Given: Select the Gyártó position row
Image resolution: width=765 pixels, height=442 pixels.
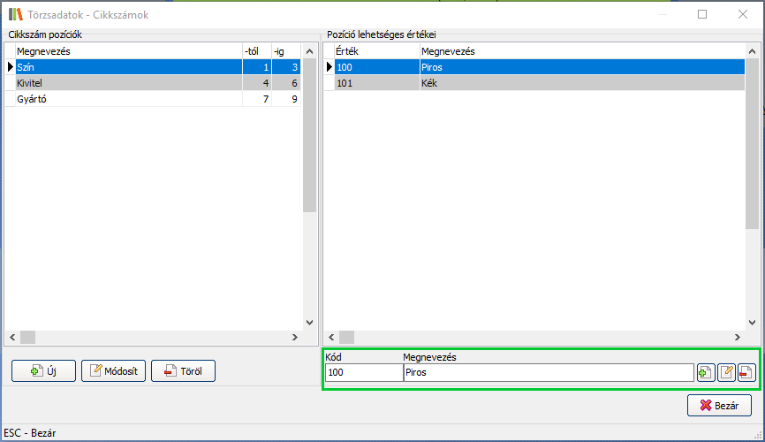Looking at the screenshot, I should (128, 99).
